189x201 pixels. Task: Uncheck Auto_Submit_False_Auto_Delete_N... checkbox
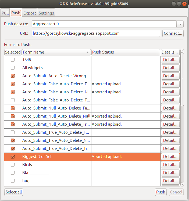(13, 92)
